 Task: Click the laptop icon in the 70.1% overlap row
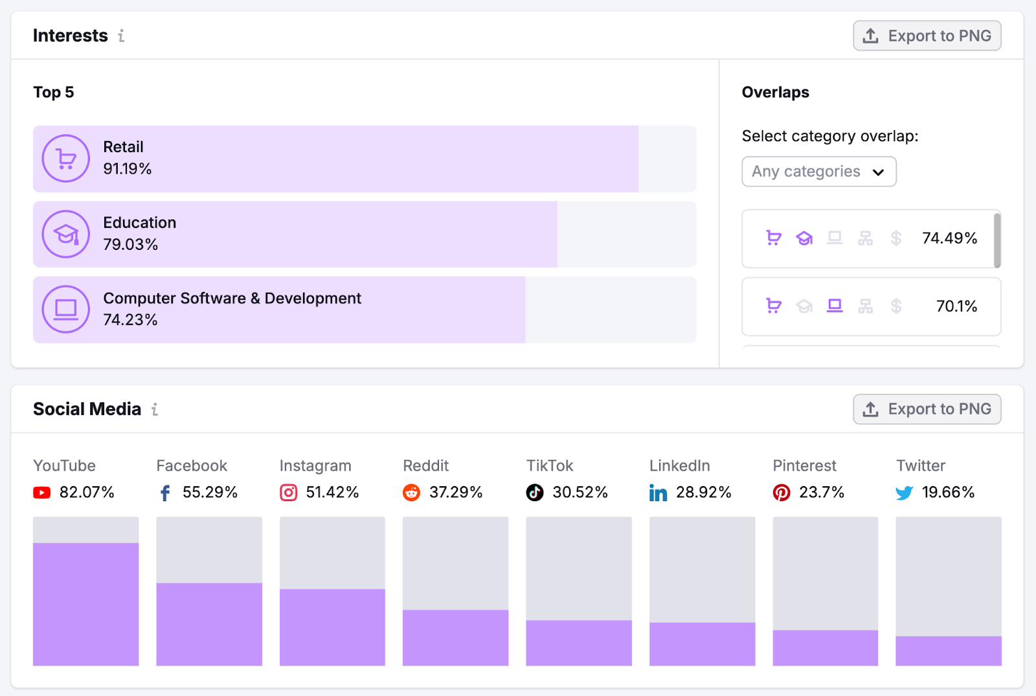835,306
